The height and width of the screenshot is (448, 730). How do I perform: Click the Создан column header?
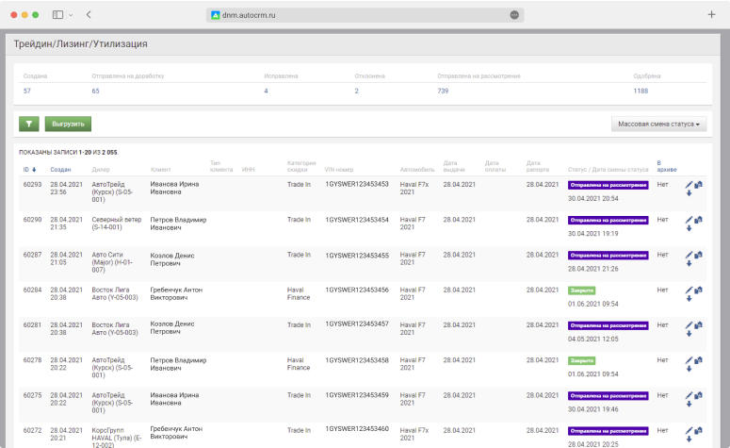(60, 169)
